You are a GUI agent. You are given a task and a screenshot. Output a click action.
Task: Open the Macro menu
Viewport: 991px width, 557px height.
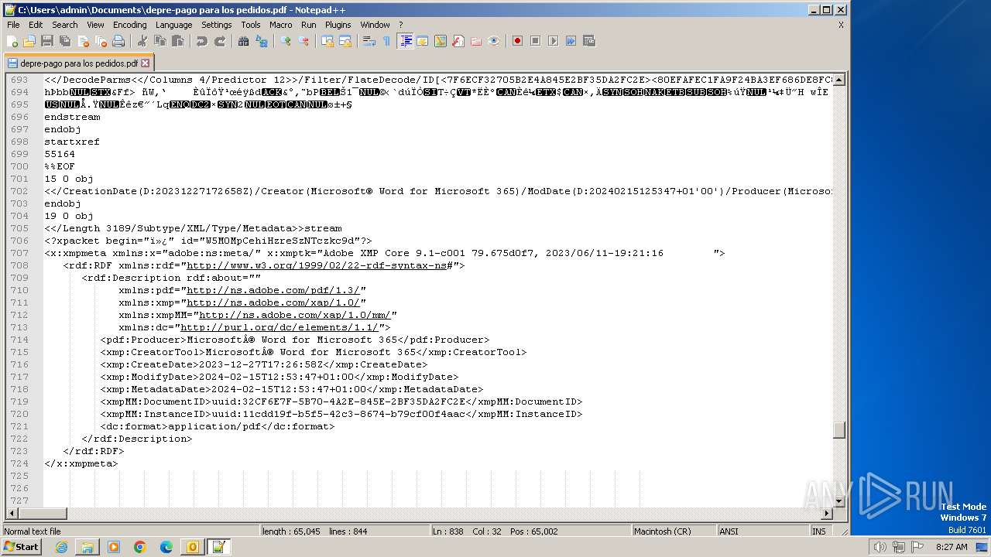280,25
